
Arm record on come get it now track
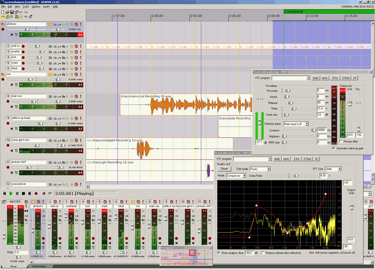(x=8, y=145)
